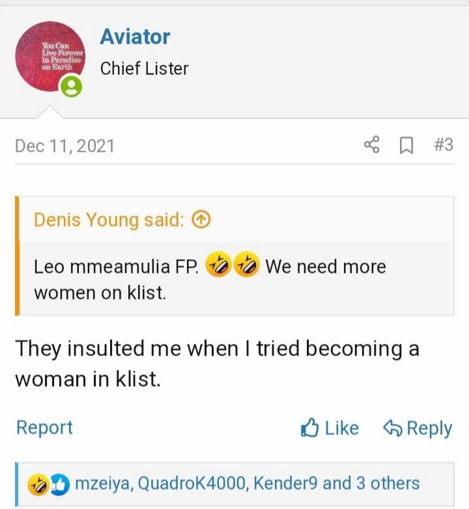The image size is (469, 509).
Task: Click the Dec 11, 2021 post date
Action: [x=64, y=145]
